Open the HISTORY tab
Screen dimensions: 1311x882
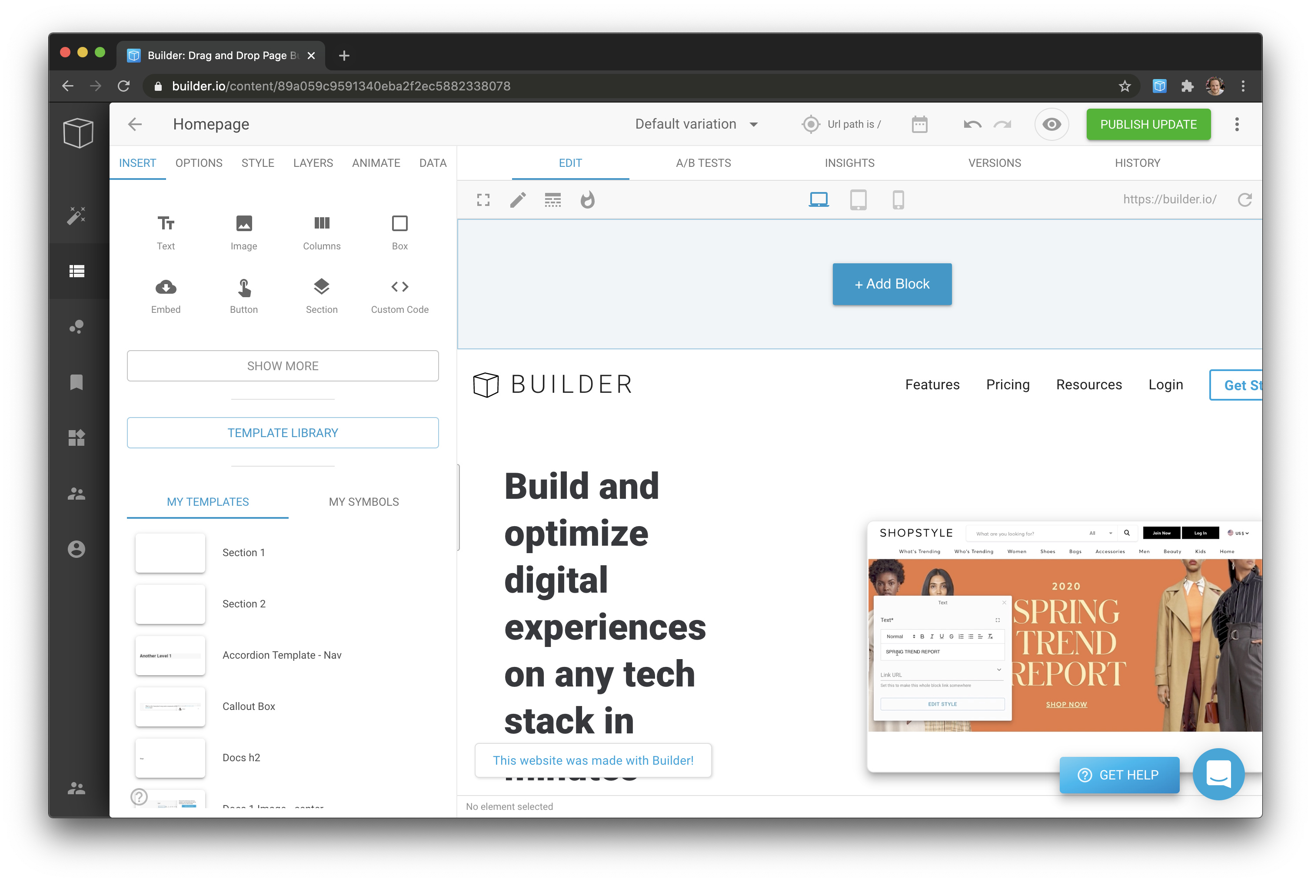point(1138,163)
